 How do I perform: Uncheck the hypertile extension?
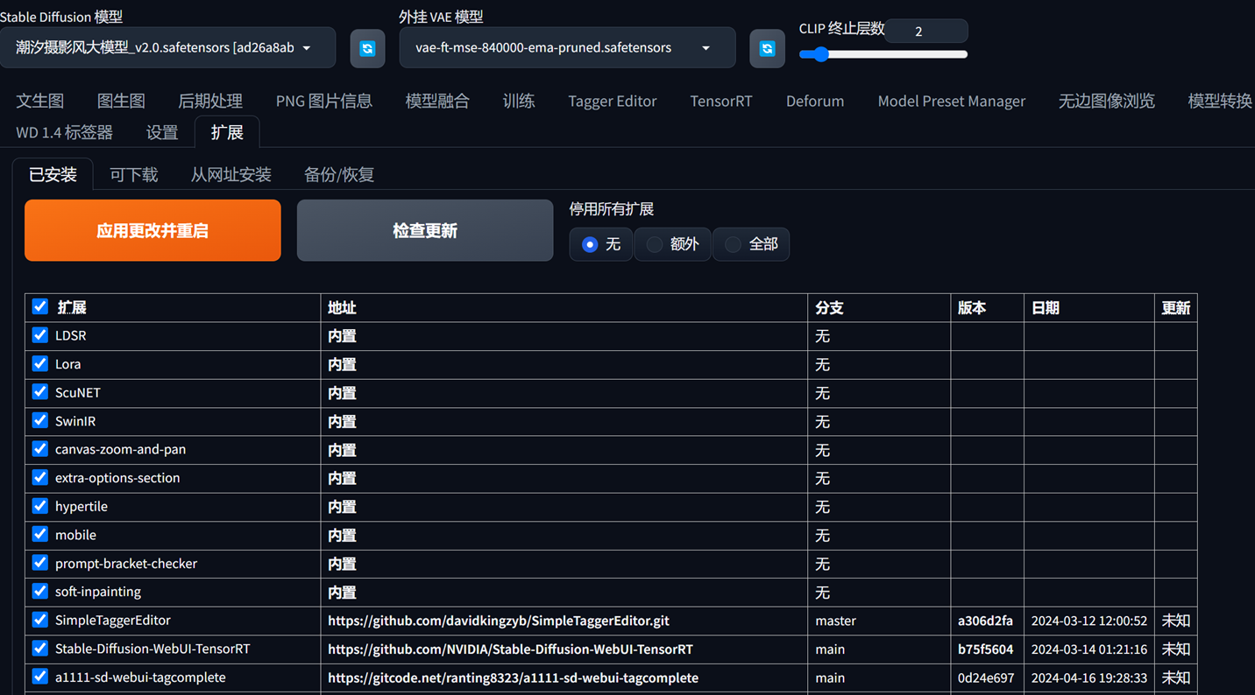[x=39, y=506]
